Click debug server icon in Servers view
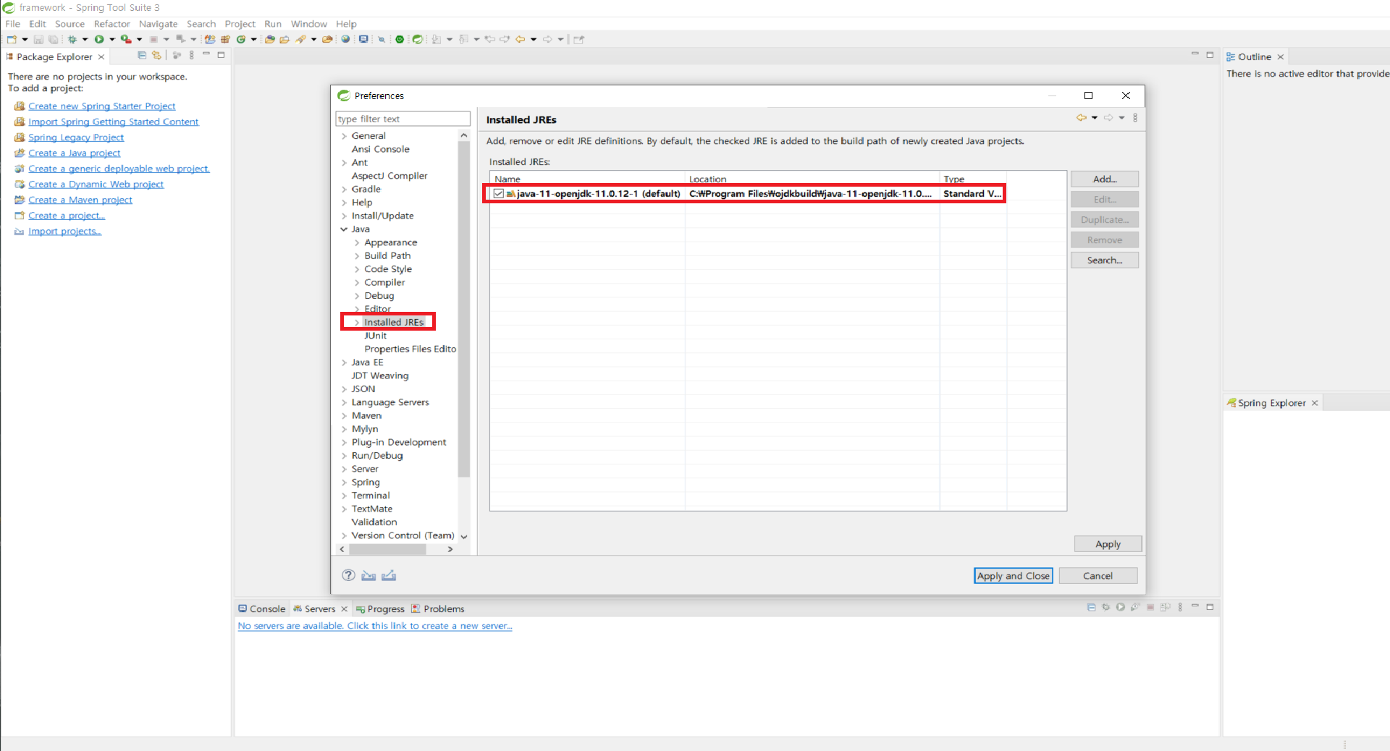1390x751 pixels. (x=1105, y=607)
